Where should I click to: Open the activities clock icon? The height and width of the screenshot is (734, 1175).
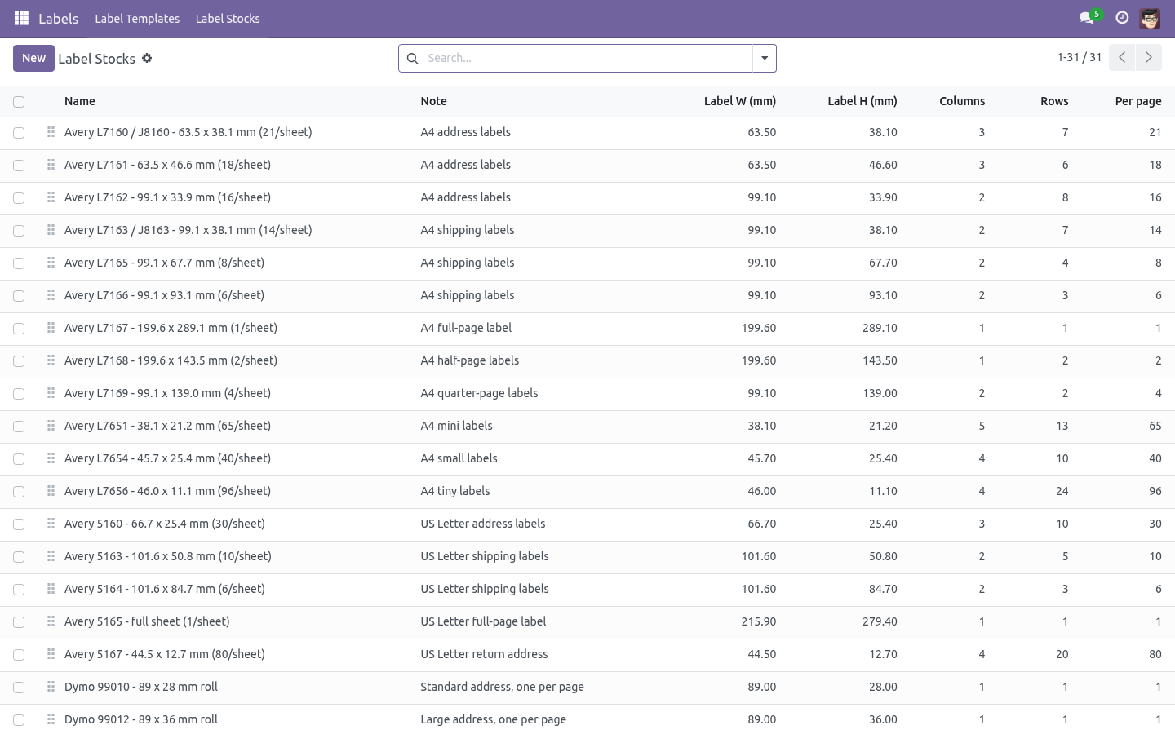pos(1122,18)
